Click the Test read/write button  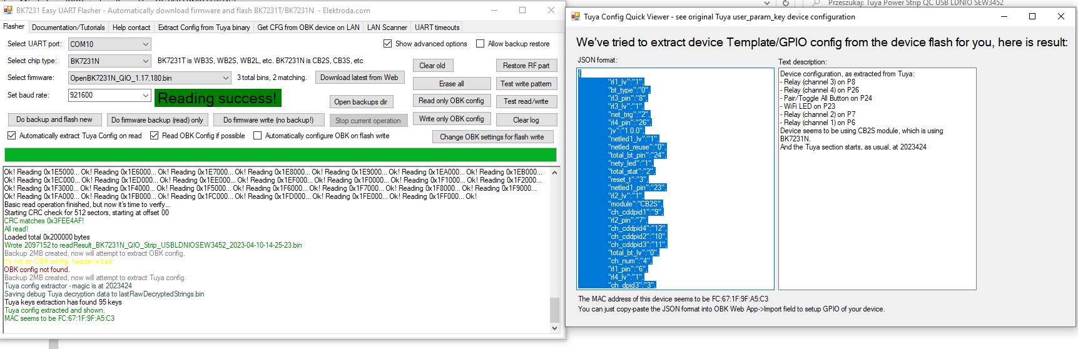(x=526, y=101)
